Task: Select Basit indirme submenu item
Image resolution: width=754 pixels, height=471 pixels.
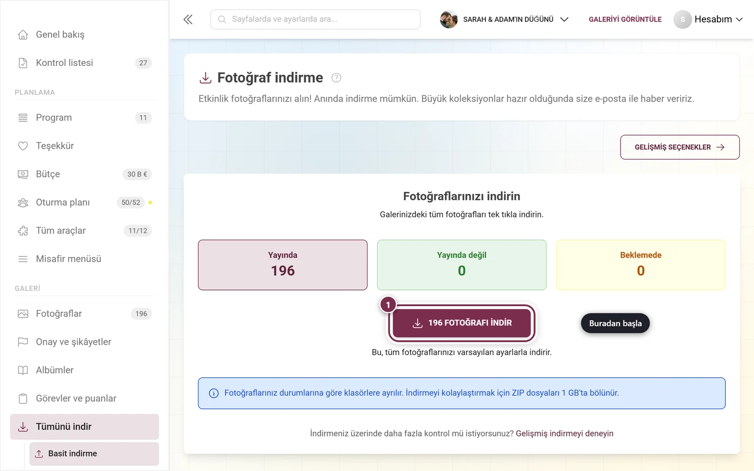Action: tap(94, 454)
